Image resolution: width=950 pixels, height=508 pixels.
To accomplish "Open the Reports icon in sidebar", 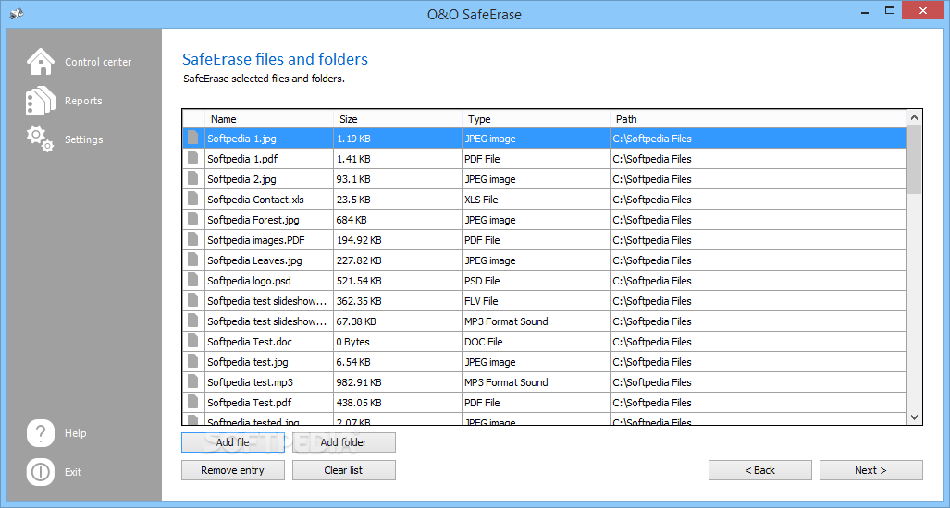I will pos(41,101).
